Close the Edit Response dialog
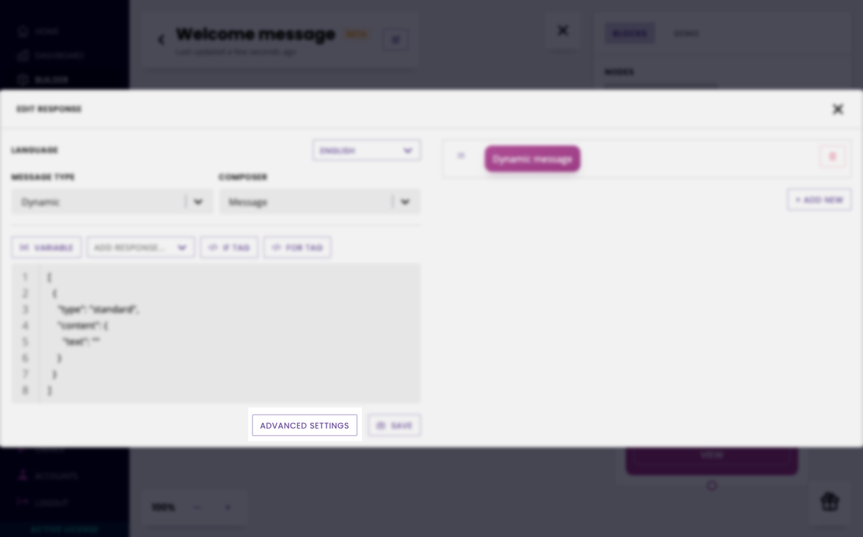863x537 pixels. point(838,109)
